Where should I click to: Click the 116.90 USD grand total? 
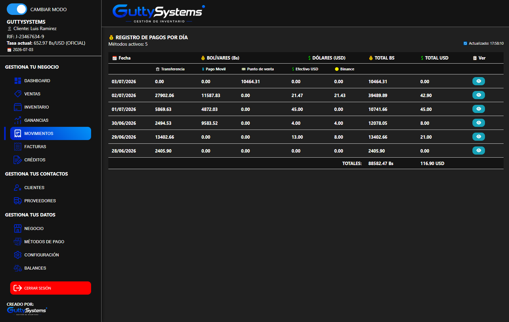click(x=432, y=163)
